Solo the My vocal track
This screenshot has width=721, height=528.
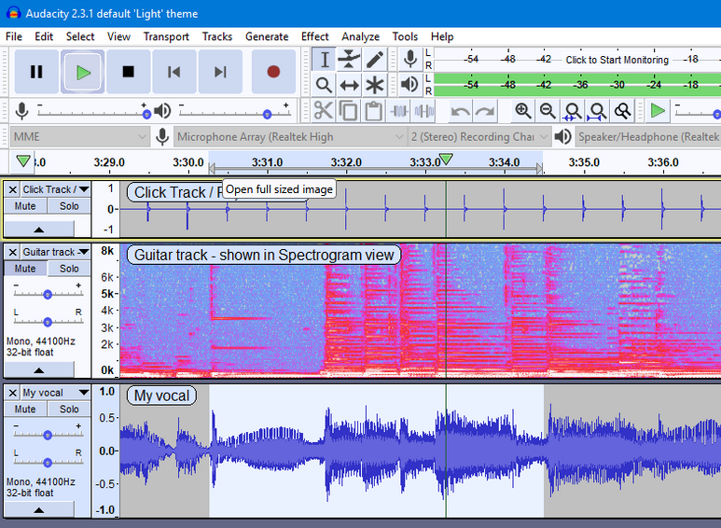click(x=69, y=410)
